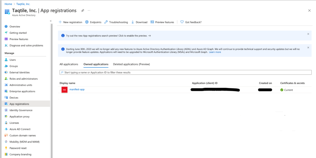
Task: Dismiss the search preview banner
Action: tap(308, 34)
